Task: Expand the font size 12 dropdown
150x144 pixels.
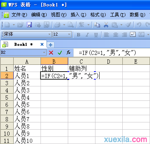Action: tap(69, 34)
